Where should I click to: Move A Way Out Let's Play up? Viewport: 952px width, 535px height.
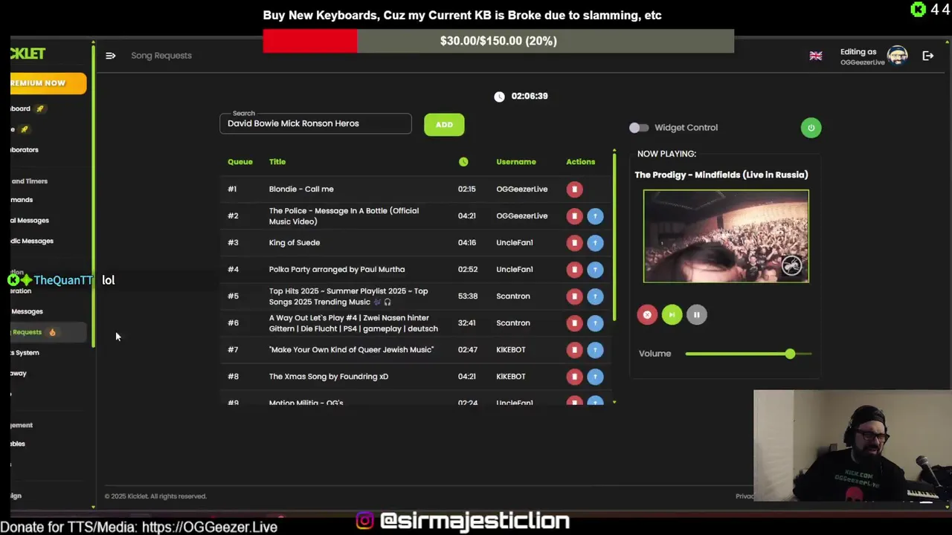click(595, 323)
